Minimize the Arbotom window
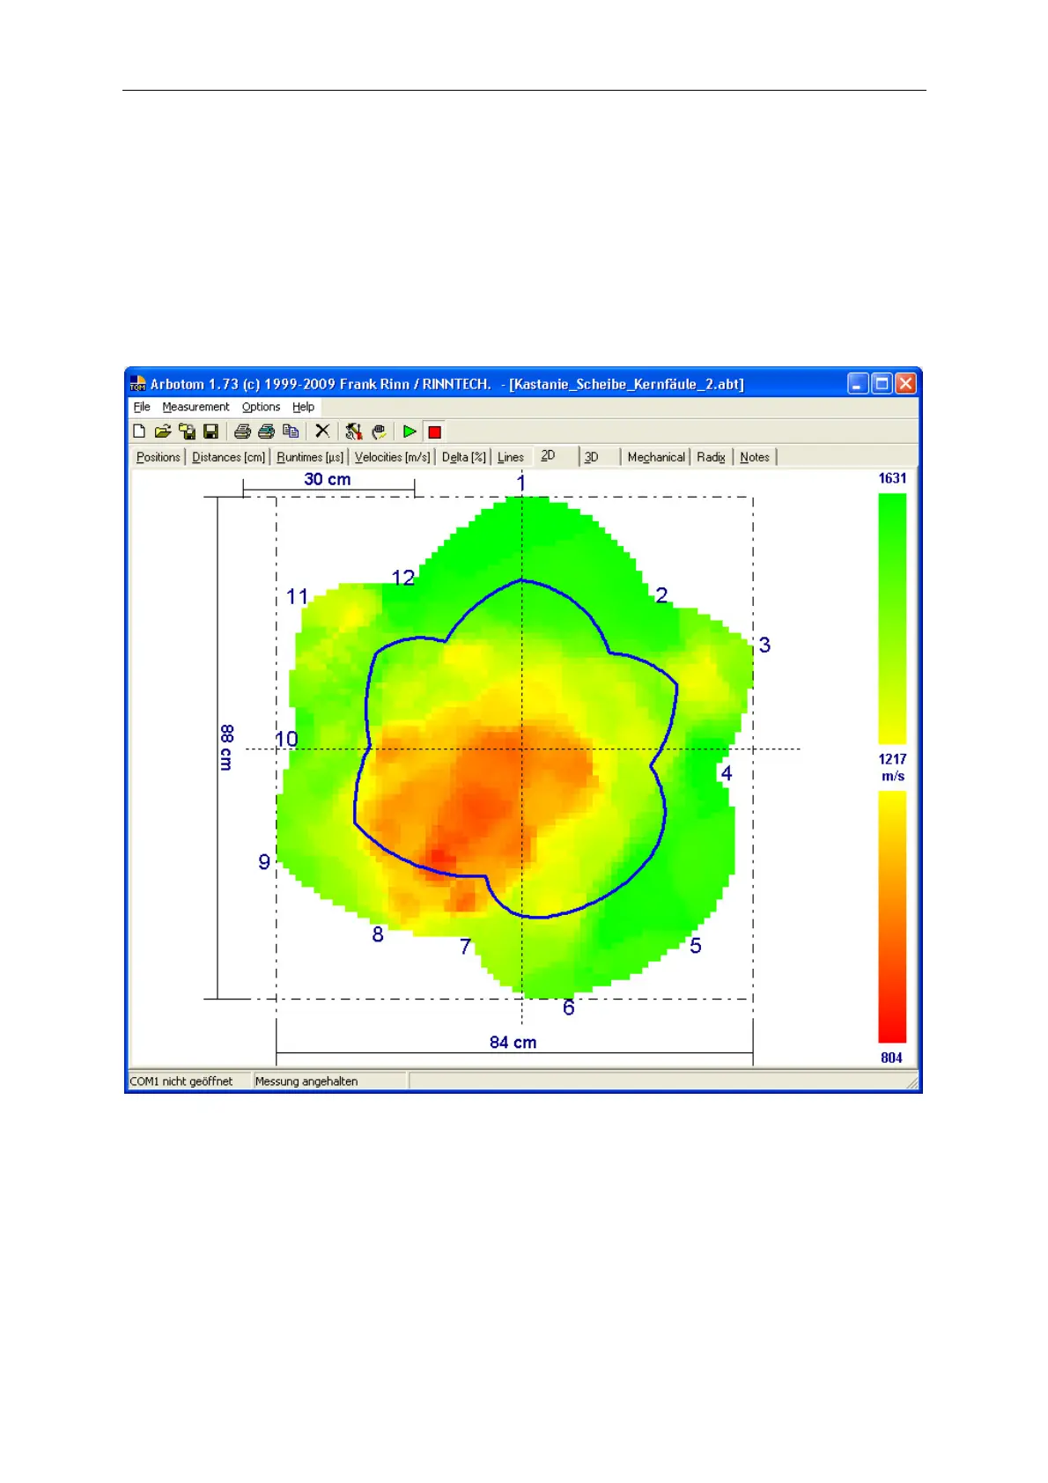 click(x=858, y=384)
